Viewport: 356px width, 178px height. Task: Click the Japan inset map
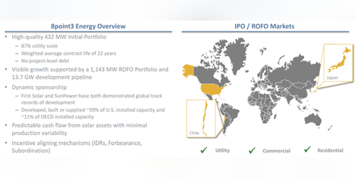click(x=338, y=63)
